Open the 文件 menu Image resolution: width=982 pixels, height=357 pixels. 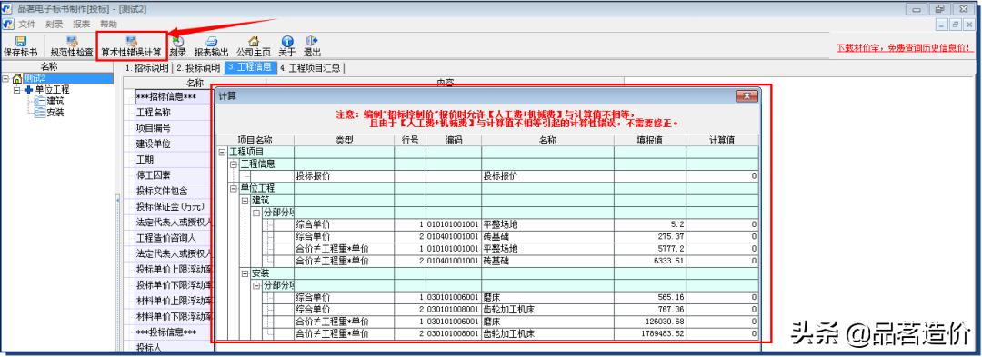tap(27, 24)
